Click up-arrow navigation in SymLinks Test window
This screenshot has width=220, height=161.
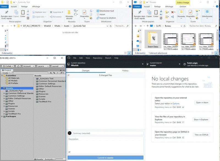coord(15,26)
